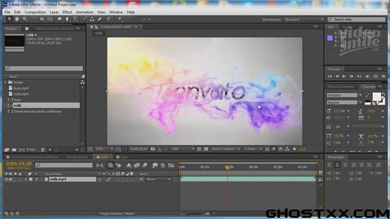
Task: Select the Hand tool in the toolbar
Action: coord(17,19)
